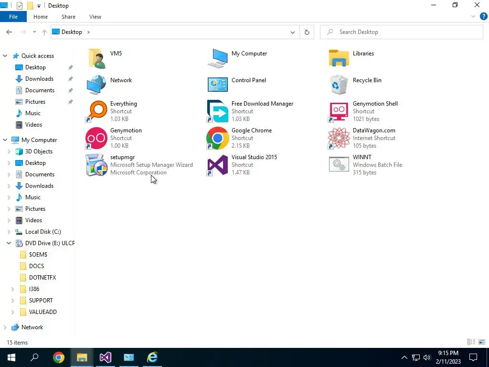
Task: Select the WINNT batch file icon
Action: click(339, 164)
